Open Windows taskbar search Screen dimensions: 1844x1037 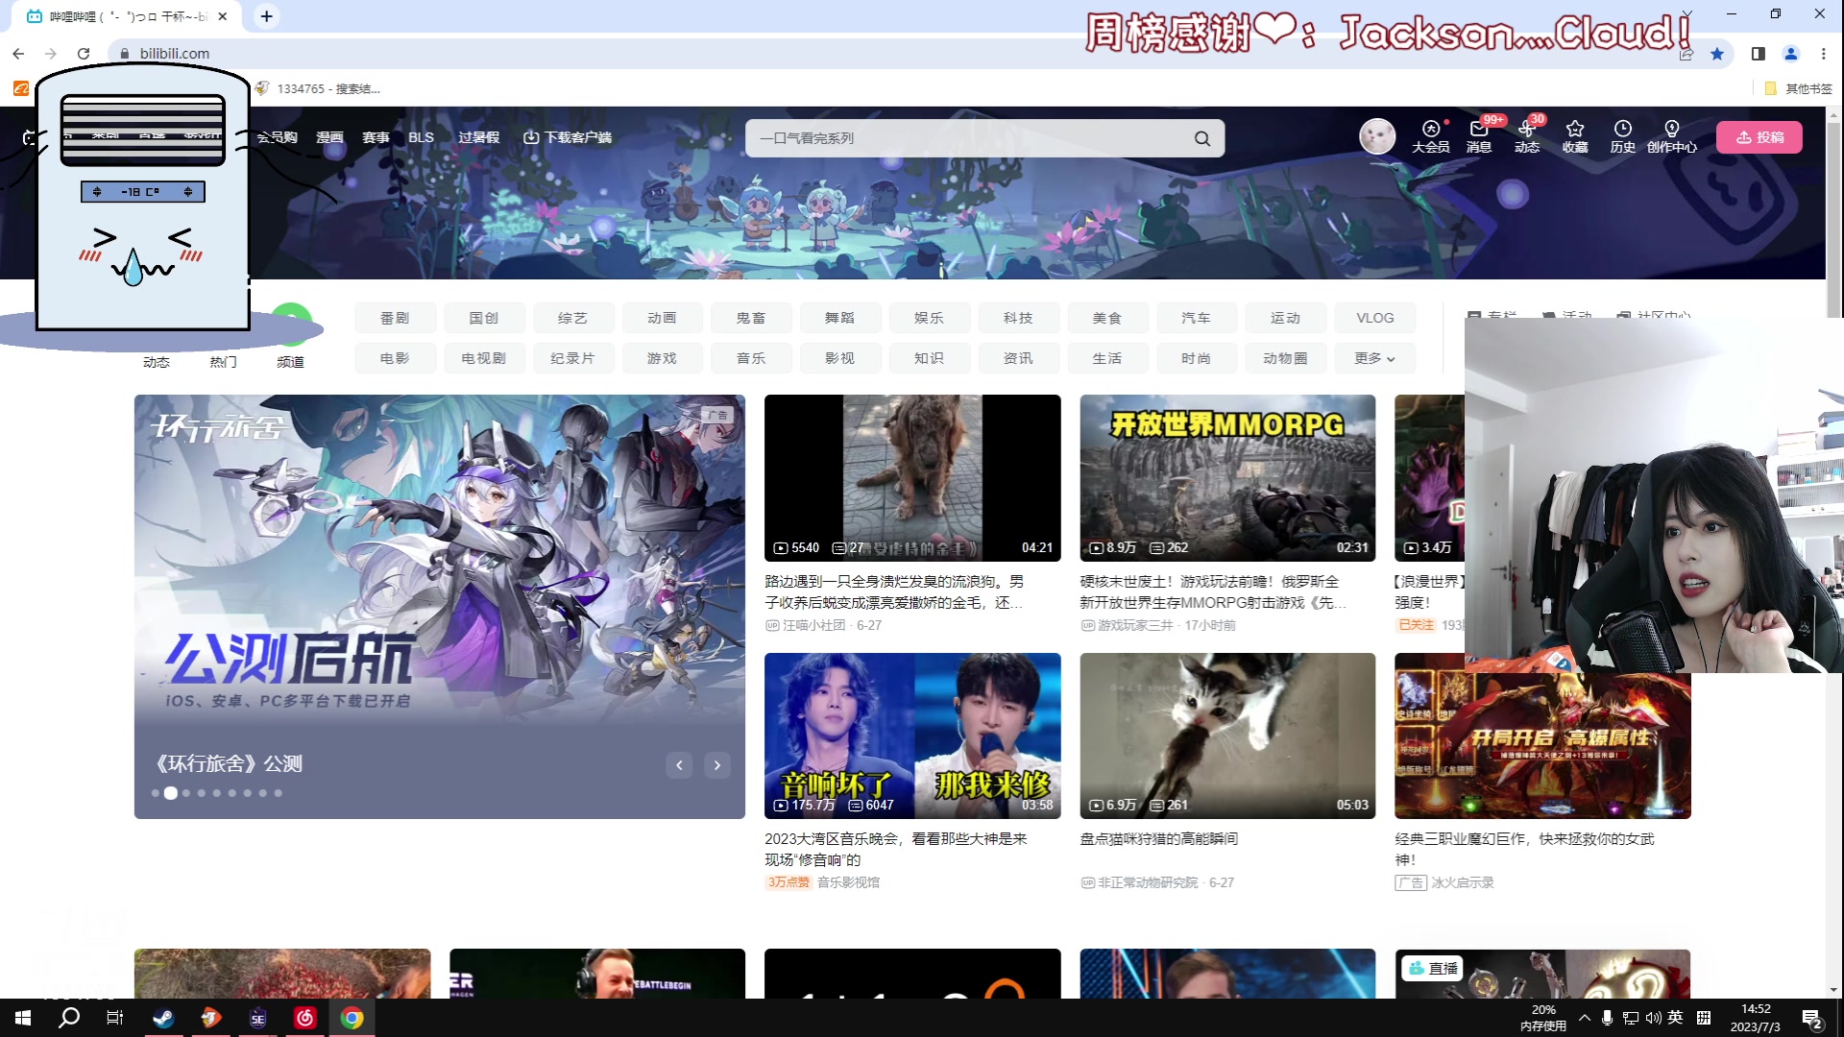pos(69,1018)
